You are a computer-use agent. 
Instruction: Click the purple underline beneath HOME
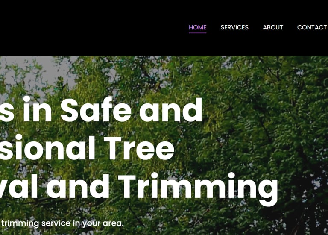[x=197, y=33]
